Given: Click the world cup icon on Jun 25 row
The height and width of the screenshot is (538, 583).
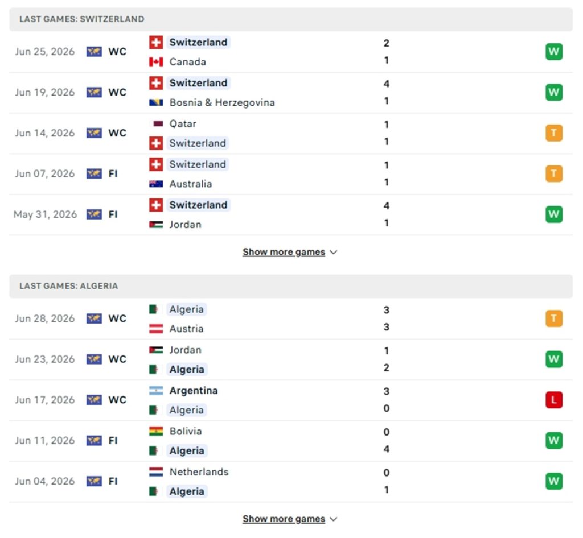Looking at the screenshot, I should [94, 52].
